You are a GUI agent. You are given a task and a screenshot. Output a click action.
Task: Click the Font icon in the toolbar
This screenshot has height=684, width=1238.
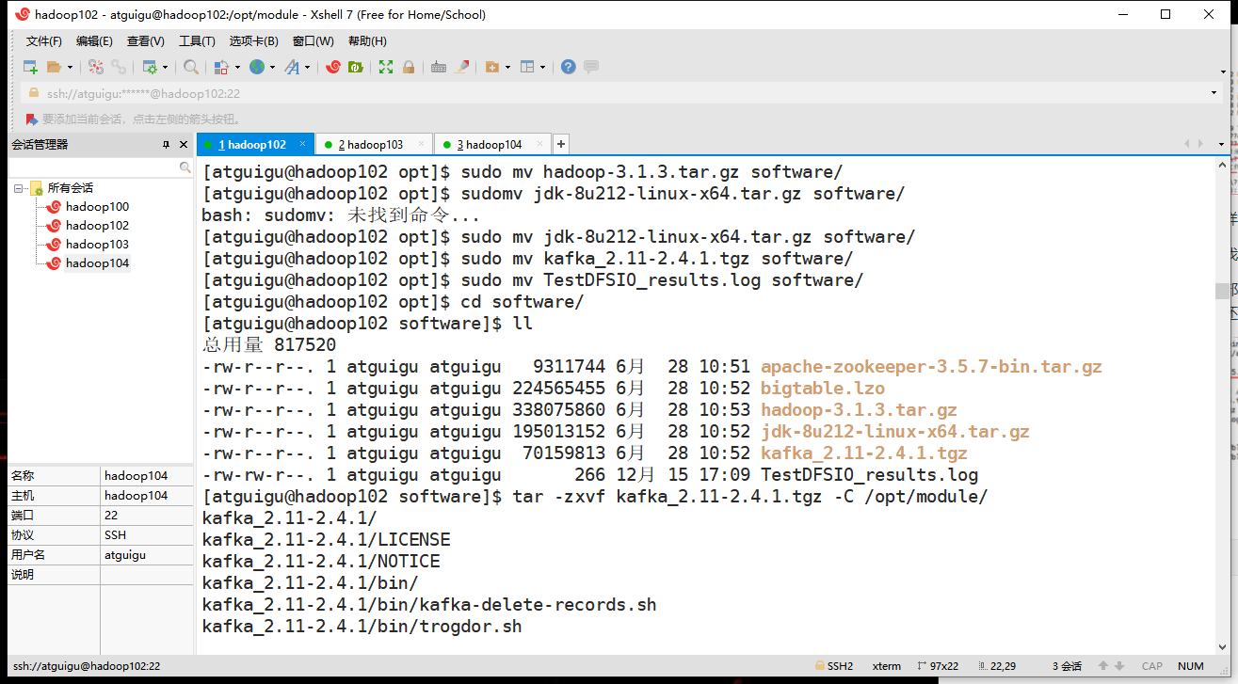point(292,67)
